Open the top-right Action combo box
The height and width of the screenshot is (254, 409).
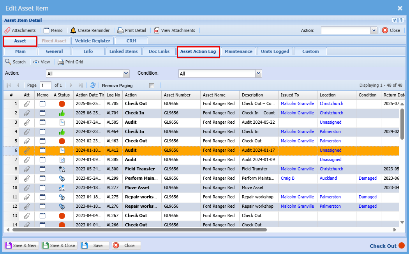(374, 30)
